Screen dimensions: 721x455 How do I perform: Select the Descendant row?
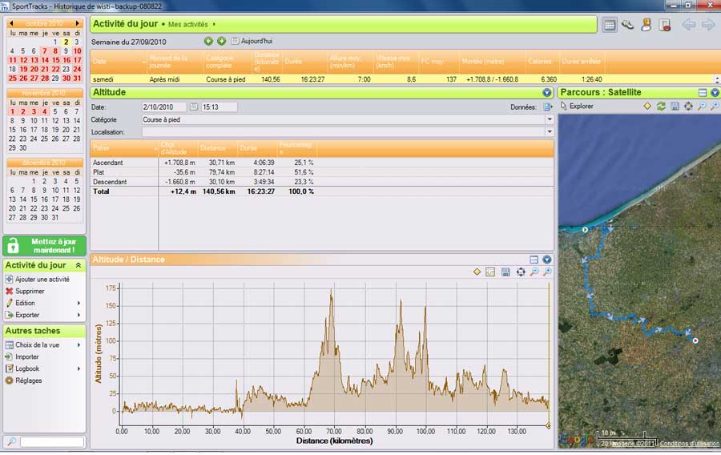(322, 182)
